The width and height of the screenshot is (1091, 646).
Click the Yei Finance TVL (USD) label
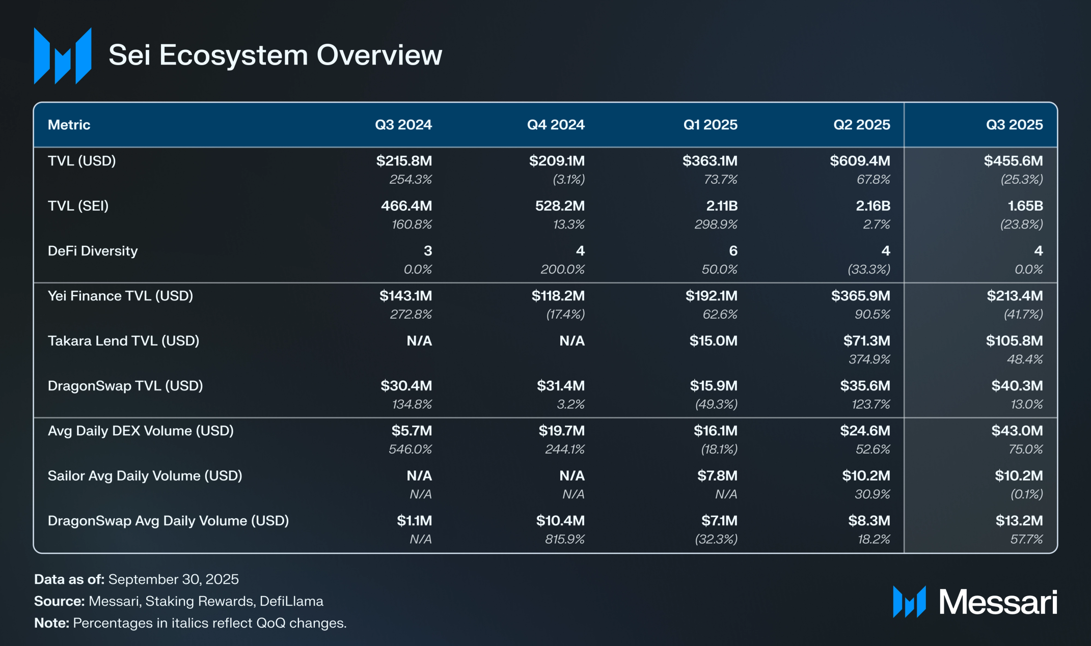120,296
